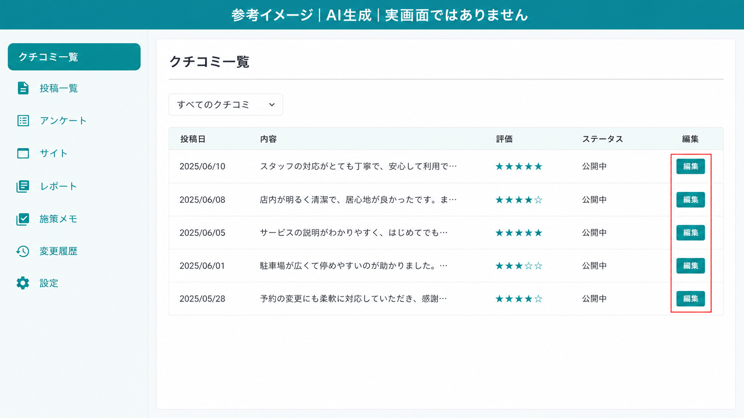Screen dimensions: 744x418
Task: Open the すべてのクチコミ filter dropdown
Action: (226, 104)
